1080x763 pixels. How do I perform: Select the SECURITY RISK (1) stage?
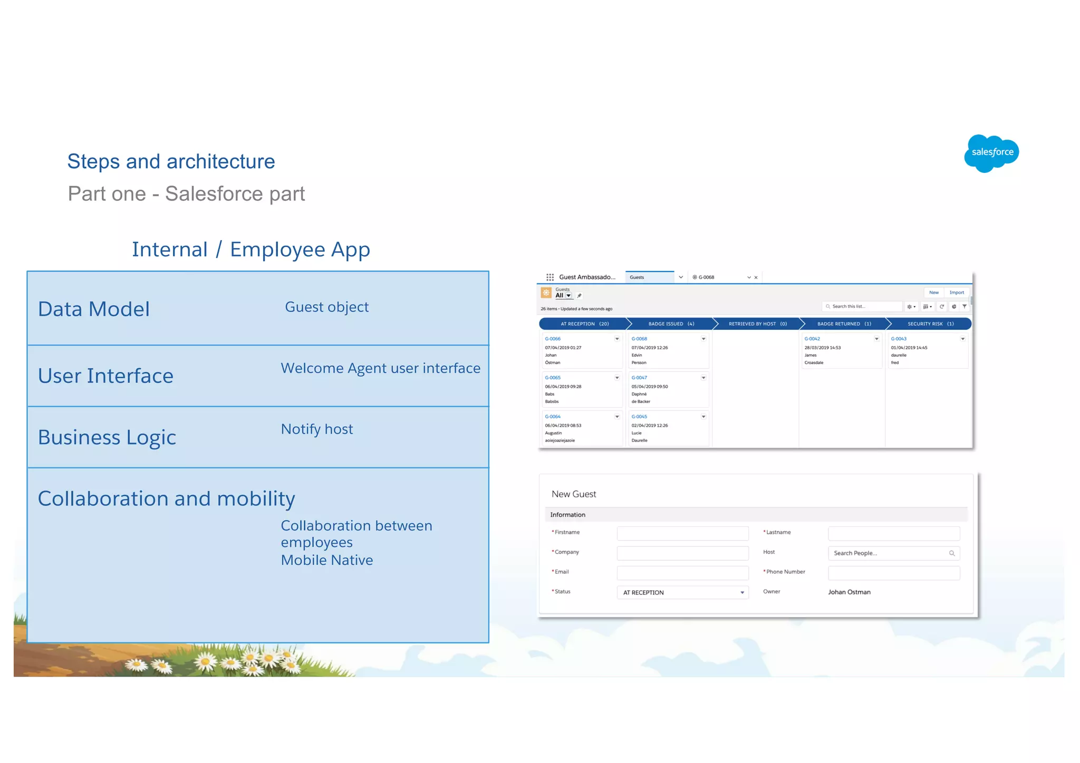(x=930, y=324)
